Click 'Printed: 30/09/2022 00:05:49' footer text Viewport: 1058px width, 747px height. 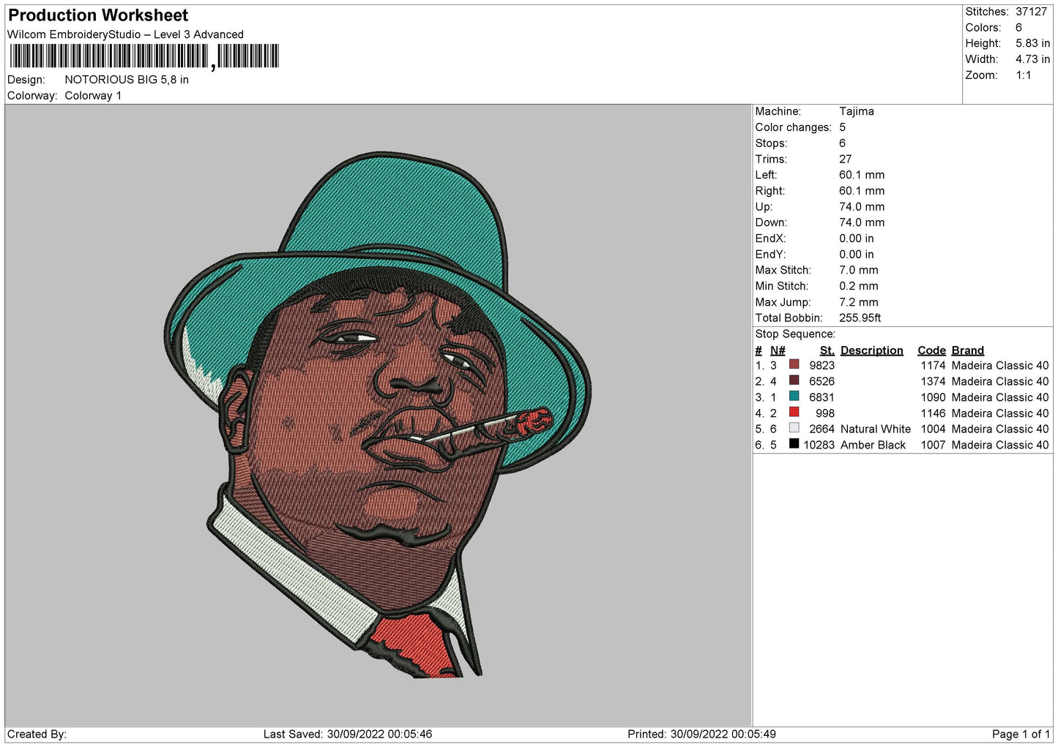(x=701, y=734)
